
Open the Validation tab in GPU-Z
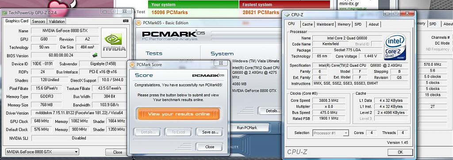57,21
